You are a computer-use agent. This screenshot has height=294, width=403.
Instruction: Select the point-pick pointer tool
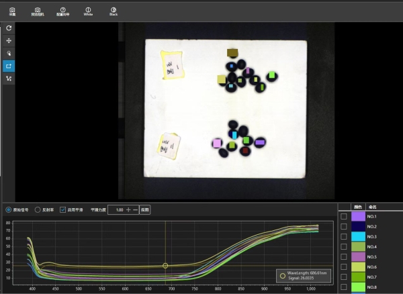[x=9, y=53]
